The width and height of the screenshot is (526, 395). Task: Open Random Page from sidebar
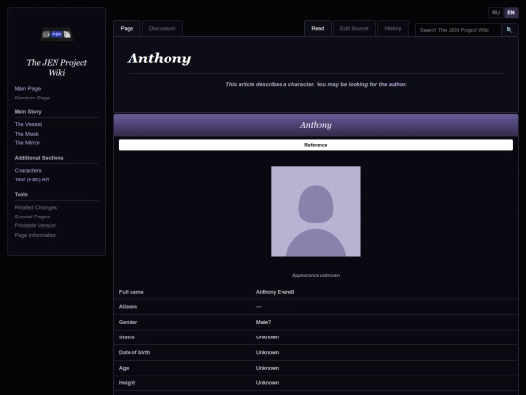pos(32,98)
